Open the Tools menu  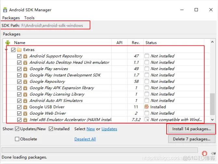(x=29, y=18)
